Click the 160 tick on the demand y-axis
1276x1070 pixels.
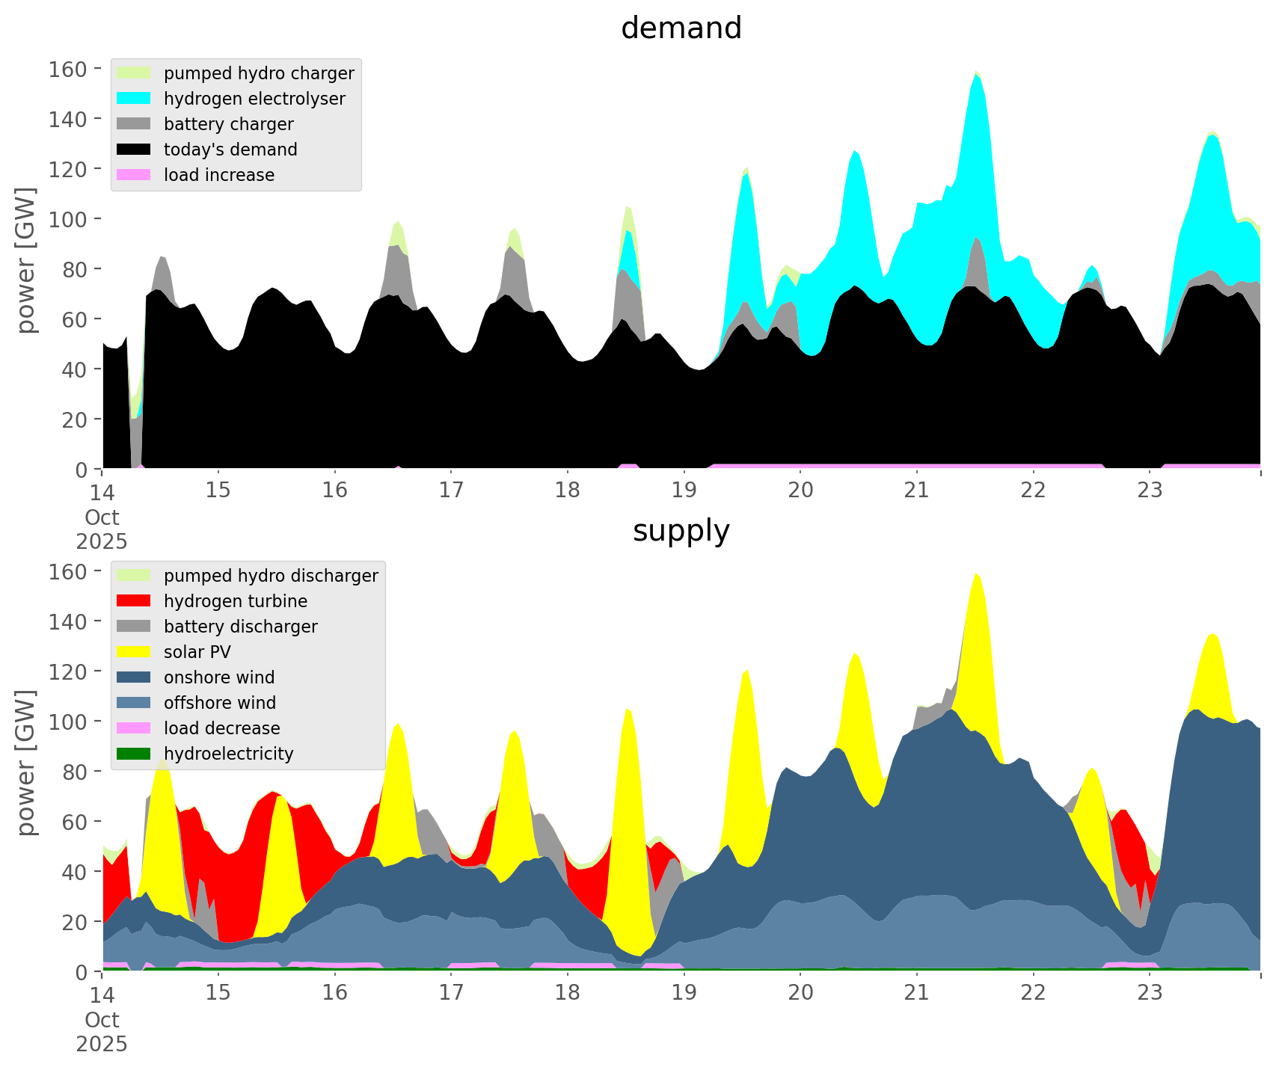[x=67, y=70]
